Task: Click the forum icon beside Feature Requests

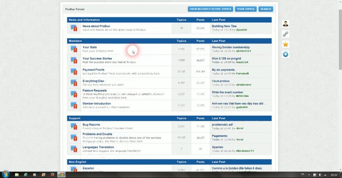Action: (74, 94)
